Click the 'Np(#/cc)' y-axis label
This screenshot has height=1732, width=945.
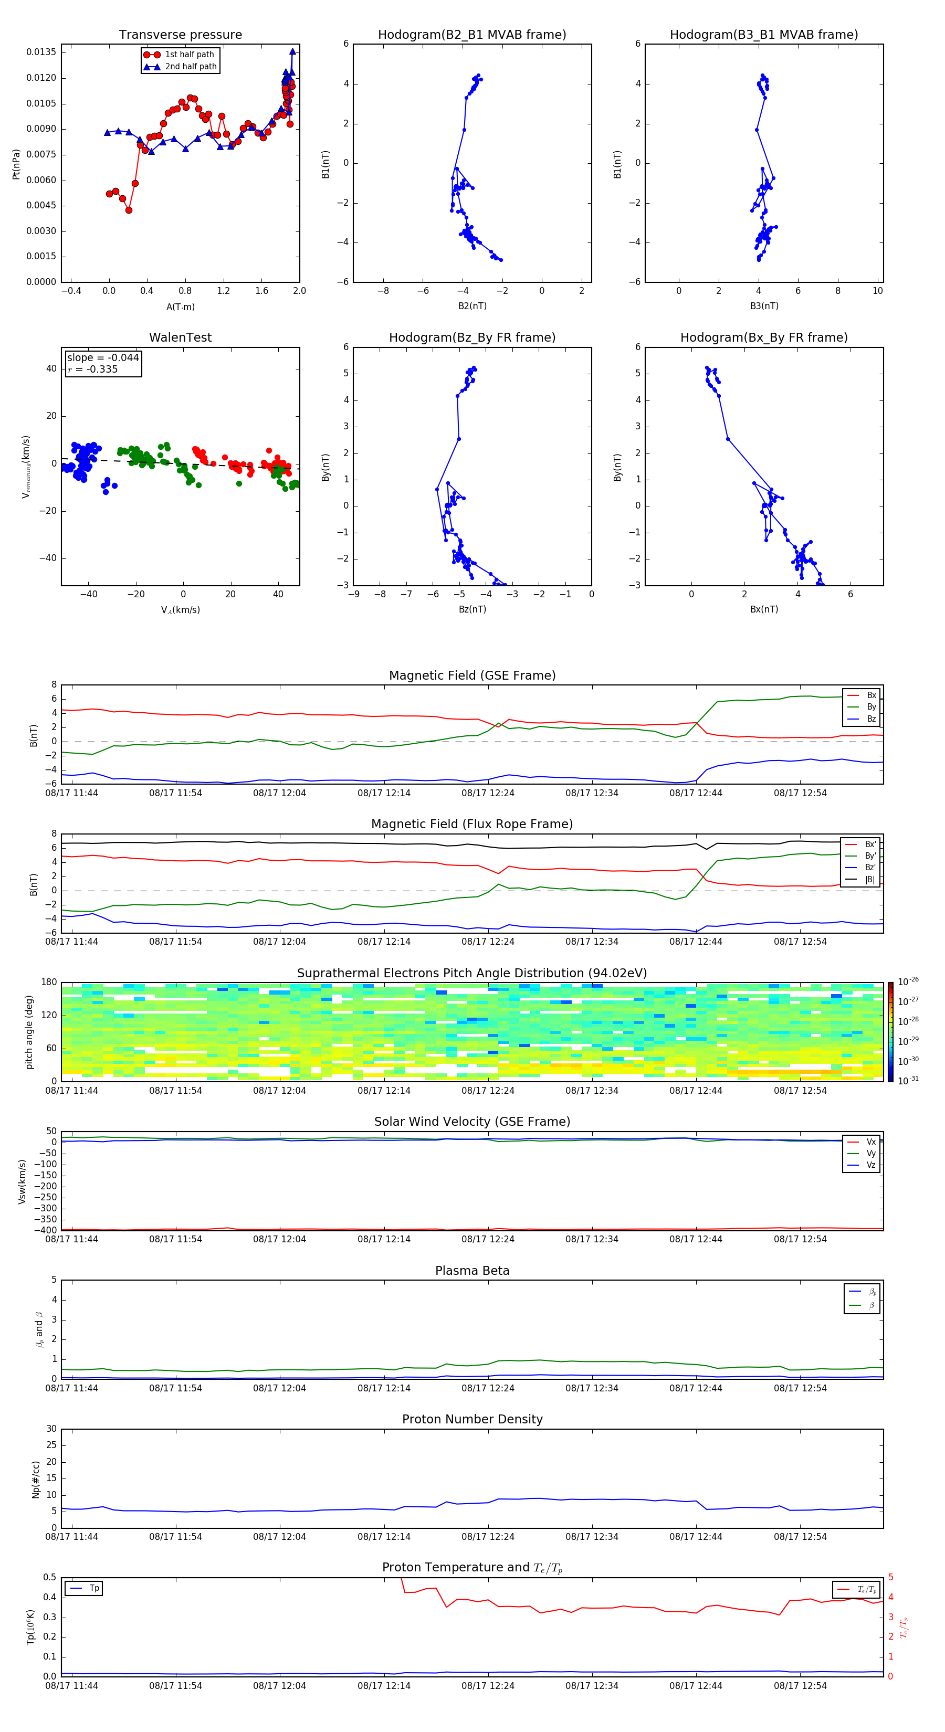tap(36, 1479)
